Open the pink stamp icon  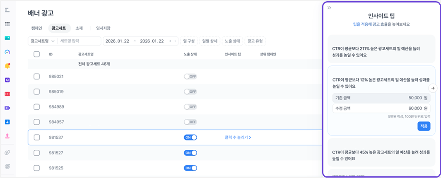tap(7, 136)
